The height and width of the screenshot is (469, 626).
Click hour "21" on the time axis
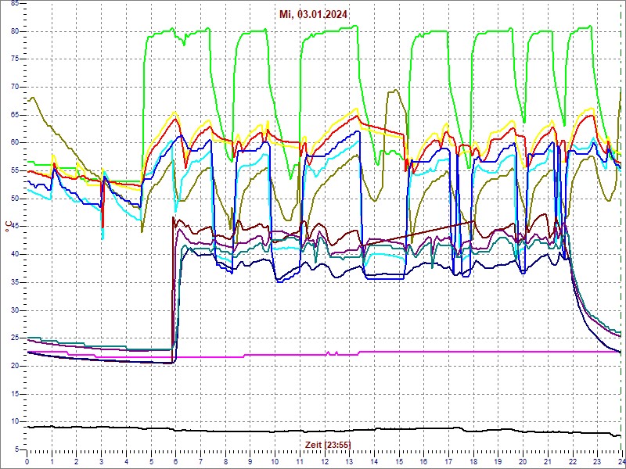[548, 460]
